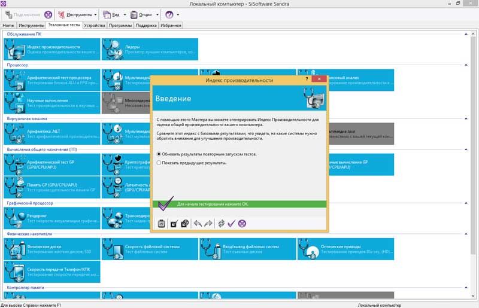The image size is (479, 308).
Task: Click the help question-mark icon in the main toolbar
Action: pos(169,14)
